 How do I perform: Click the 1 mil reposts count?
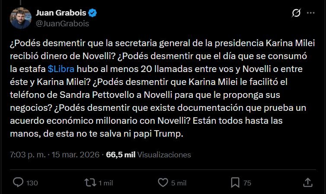pyautogui.click(x=106, y=183)
